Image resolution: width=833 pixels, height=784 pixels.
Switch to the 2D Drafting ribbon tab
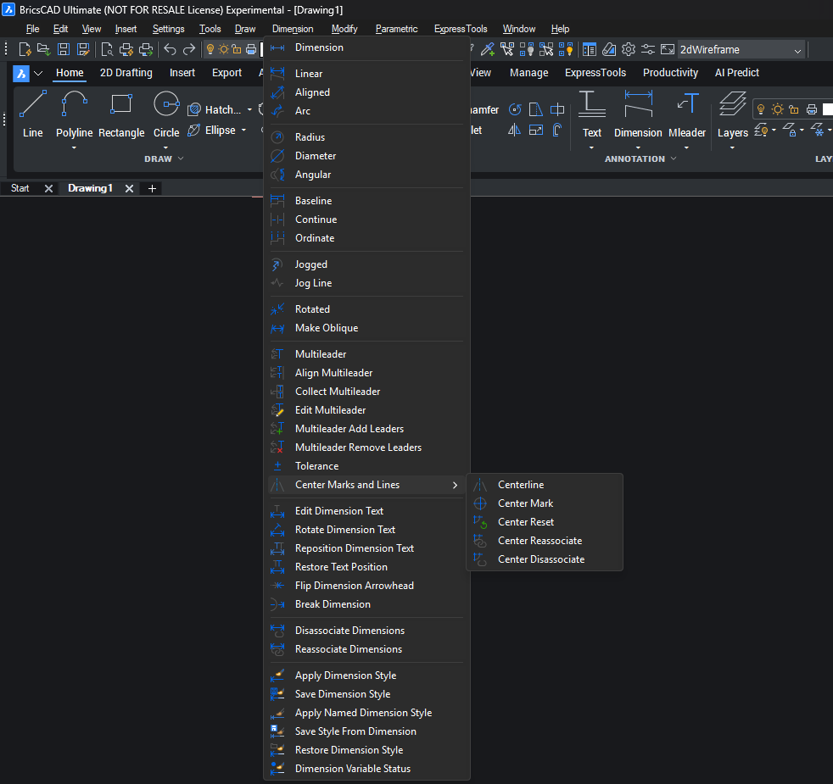click(126, 73)
